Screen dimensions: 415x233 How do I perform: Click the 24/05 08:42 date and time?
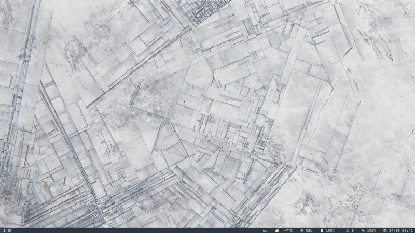(401, 230)
